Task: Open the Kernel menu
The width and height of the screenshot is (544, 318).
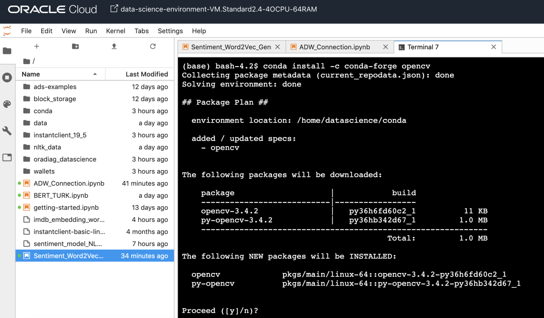Action: (116, 31)
